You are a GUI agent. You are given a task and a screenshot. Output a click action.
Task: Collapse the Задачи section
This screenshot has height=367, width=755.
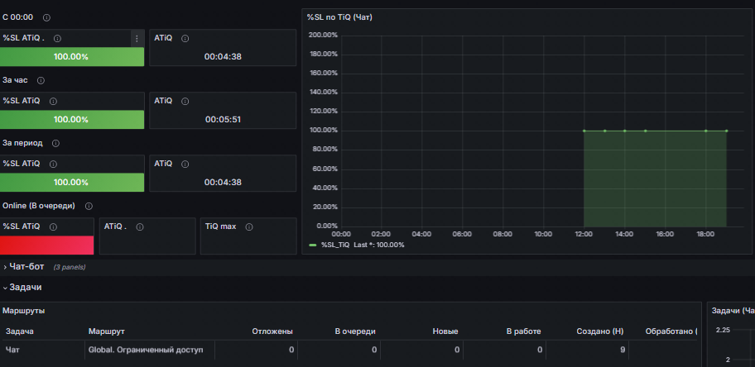pos(22,287)
